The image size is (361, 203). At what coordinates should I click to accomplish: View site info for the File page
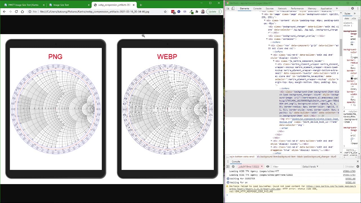pos(32,12)
